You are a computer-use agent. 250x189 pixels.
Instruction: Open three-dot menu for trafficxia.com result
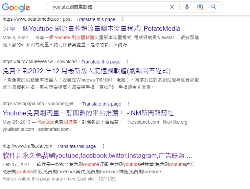(x=103, y=146)
